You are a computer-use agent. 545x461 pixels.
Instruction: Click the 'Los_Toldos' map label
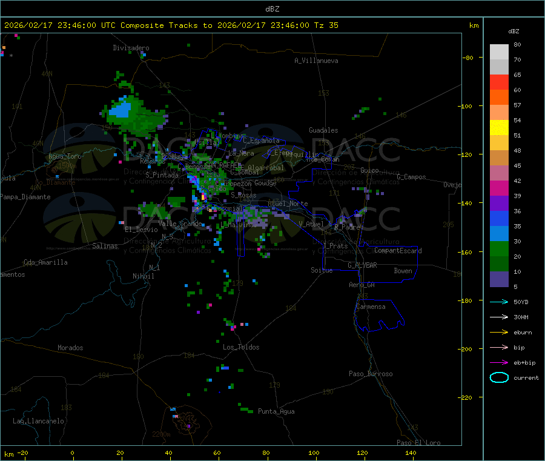(x=241, y=347)
